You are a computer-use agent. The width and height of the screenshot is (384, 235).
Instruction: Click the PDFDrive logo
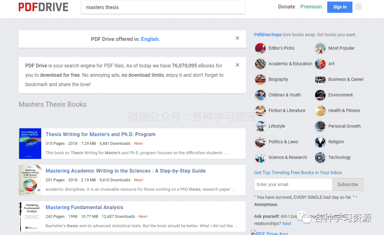click(x=43, y=7)
